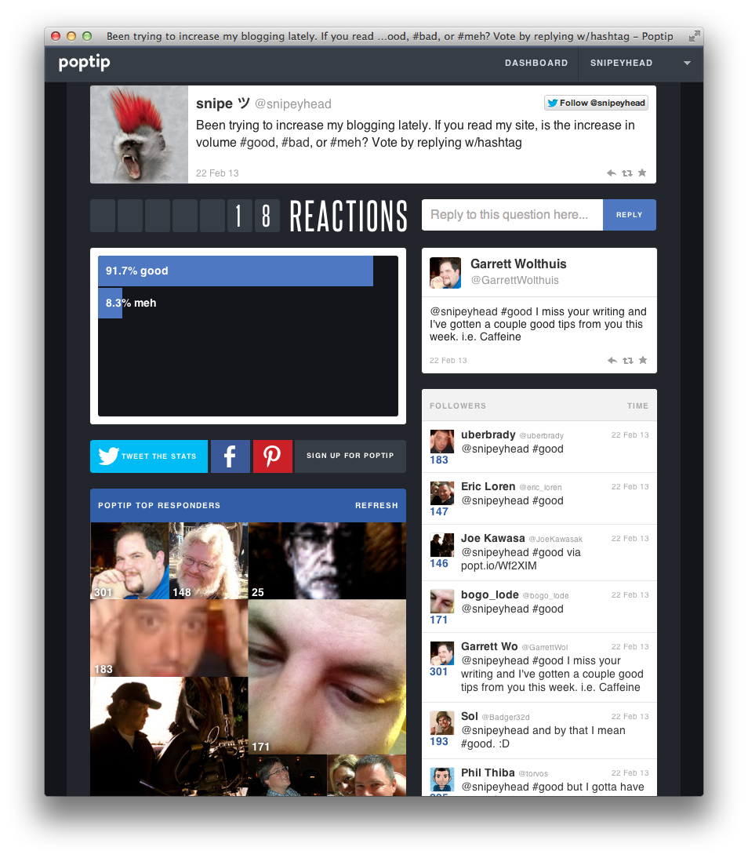748x858 pixels.
Task: Open top responder photo labeled 25
Action: (327, 561)
